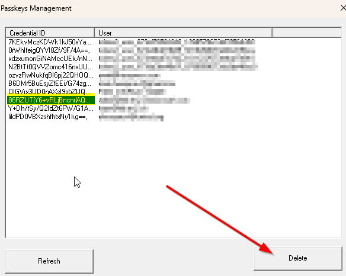Select credential row OIGVrx3UD0nAXsI9sbZIJQ...

coord(49,92)
